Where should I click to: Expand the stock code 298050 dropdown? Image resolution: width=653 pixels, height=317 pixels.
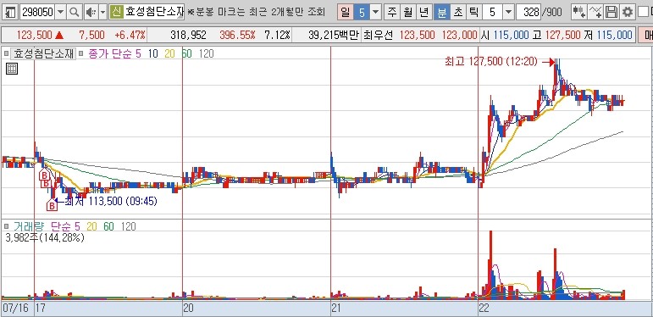point(61,13)
